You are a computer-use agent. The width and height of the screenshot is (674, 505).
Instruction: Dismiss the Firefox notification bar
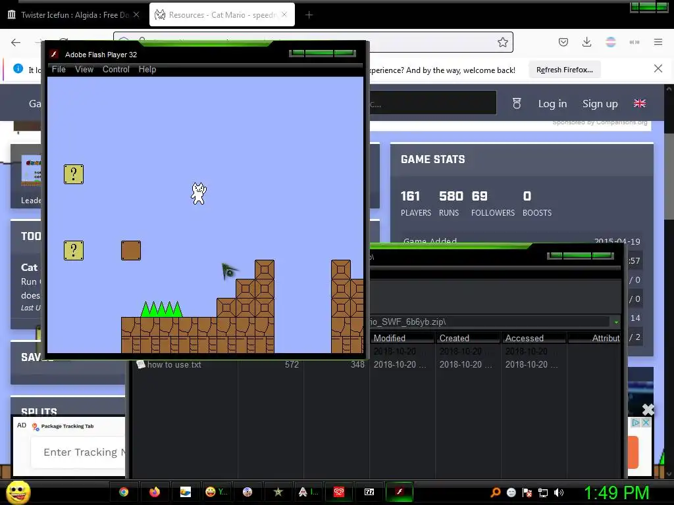click(658, 68)
